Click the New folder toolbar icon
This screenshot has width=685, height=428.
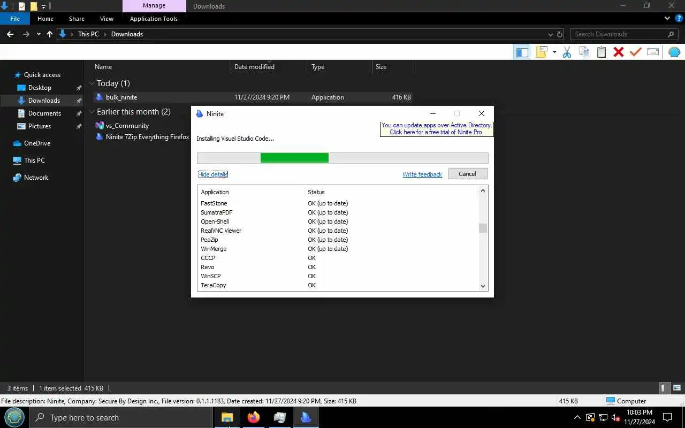[x=542, y=52]
